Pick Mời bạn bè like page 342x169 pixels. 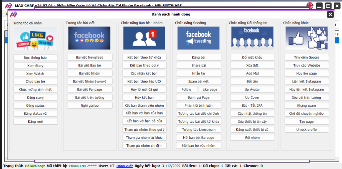[199, 137]
